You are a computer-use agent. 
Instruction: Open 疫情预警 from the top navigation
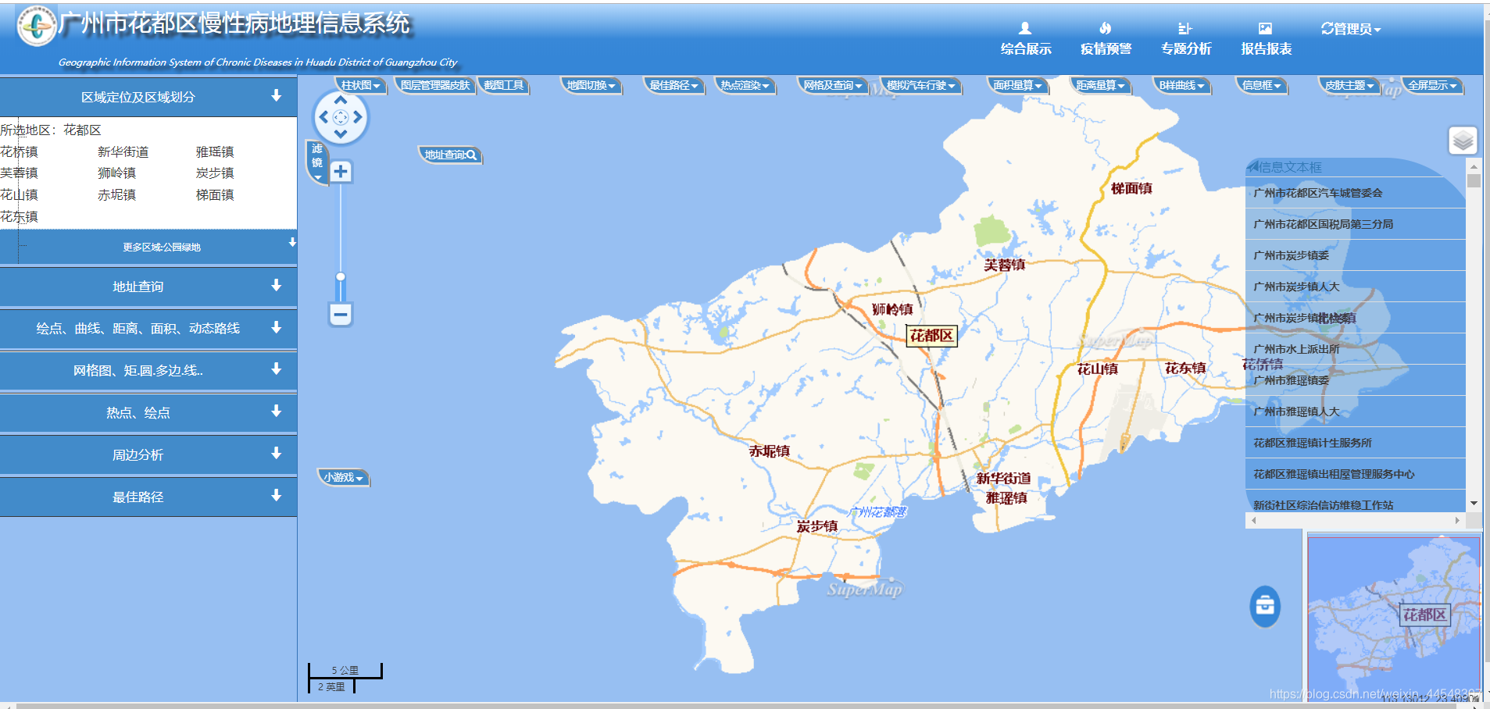[1106, 39]
